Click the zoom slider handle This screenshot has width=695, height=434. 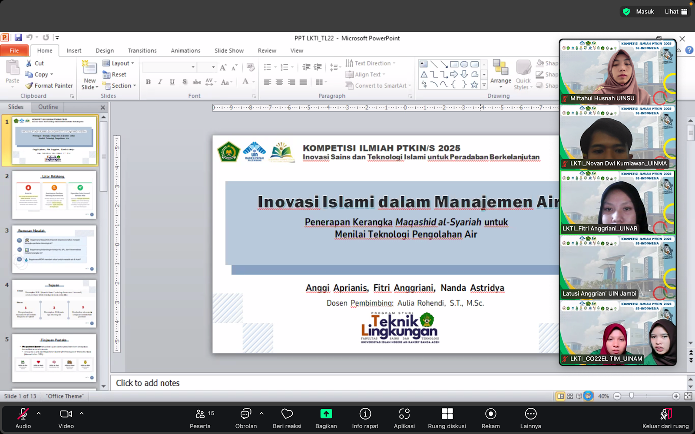(x=632, y=396)
